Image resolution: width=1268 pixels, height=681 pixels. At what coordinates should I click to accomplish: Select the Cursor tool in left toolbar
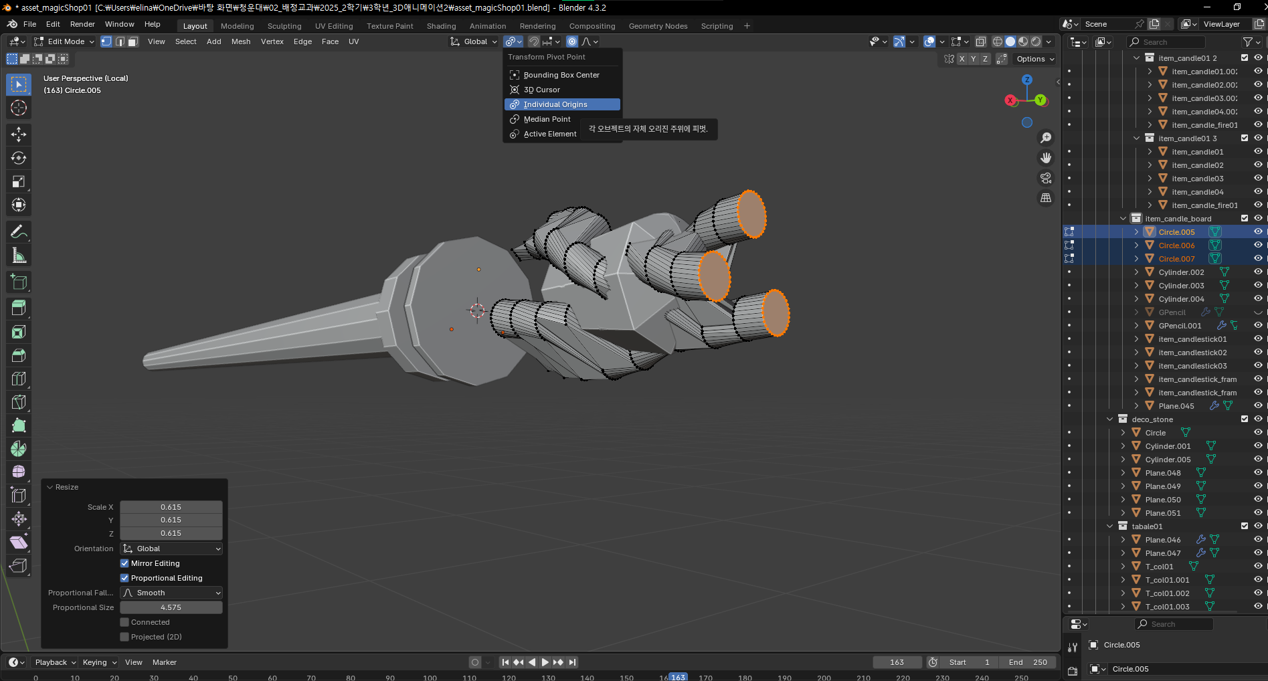[x=19, y=108]
